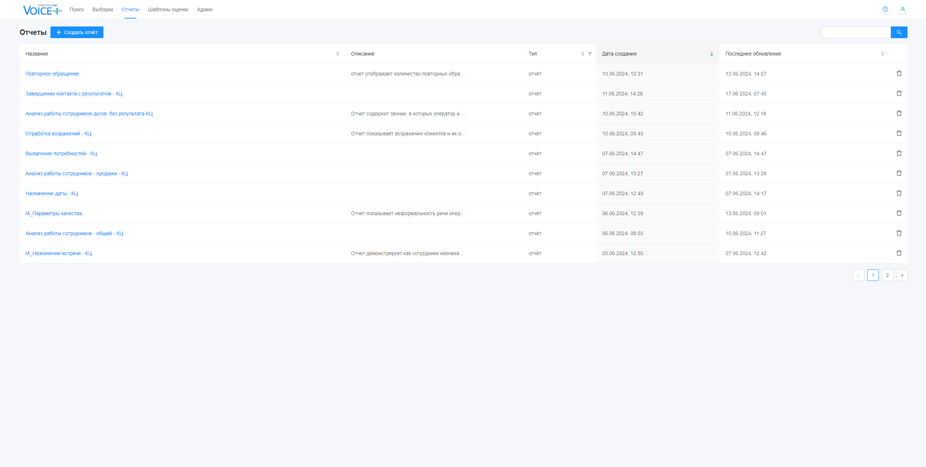This screenshot has width=926, height=467.
Task: Open the Тип column filter icon
Action: click(590, 54)
